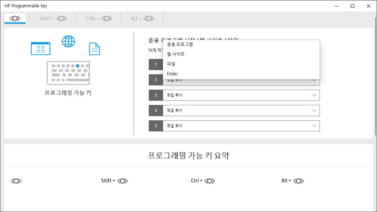Choose 응용 프로그램 from the dropdown list

click(x=241, y=45)
